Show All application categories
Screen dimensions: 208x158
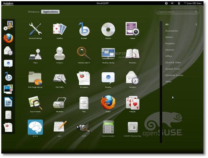tap(167, 24)
